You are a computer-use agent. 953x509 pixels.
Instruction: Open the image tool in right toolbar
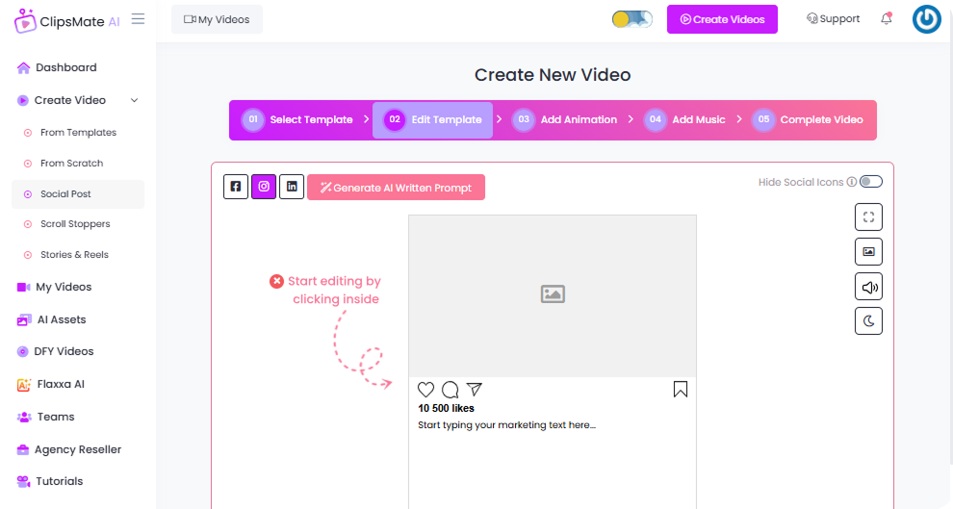coord(868,252)
